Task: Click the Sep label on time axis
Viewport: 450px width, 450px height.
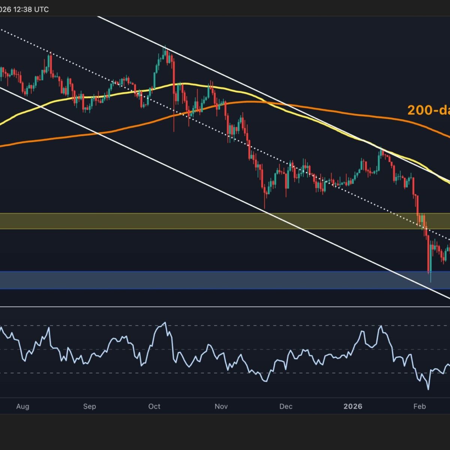Action: click(90, 406)
